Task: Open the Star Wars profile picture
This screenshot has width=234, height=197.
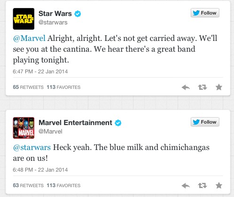Action: tap(23, 19)
